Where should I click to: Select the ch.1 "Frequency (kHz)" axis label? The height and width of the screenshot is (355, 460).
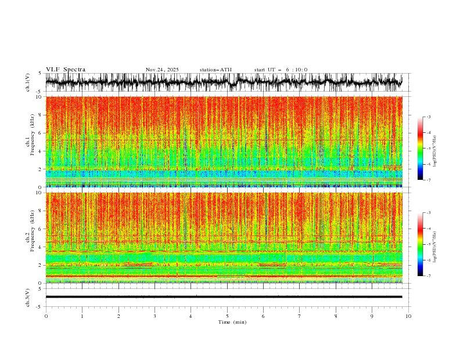[33, 135]
